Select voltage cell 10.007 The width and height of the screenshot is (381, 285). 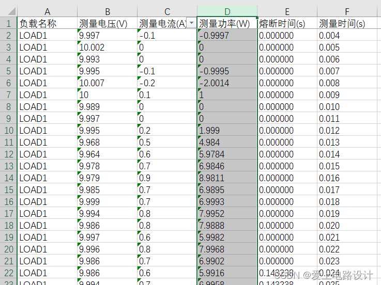pos(107,83)
